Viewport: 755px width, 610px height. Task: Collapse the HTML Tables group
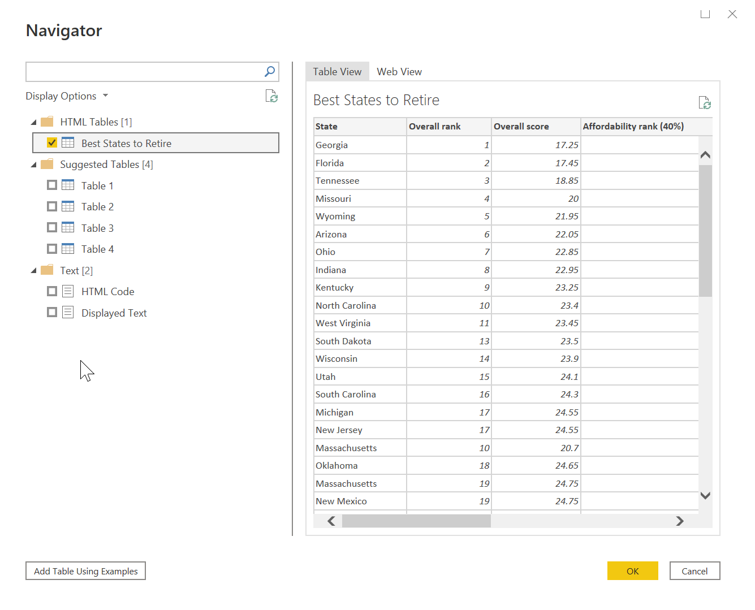click(34, 122)
